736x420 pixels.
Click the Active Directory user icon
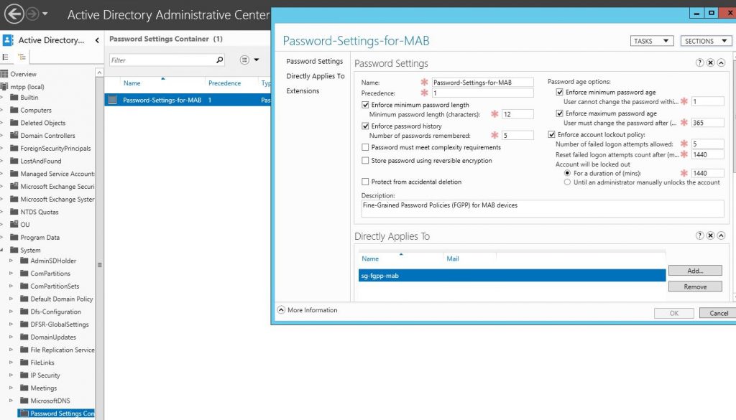tap(8, 40)
